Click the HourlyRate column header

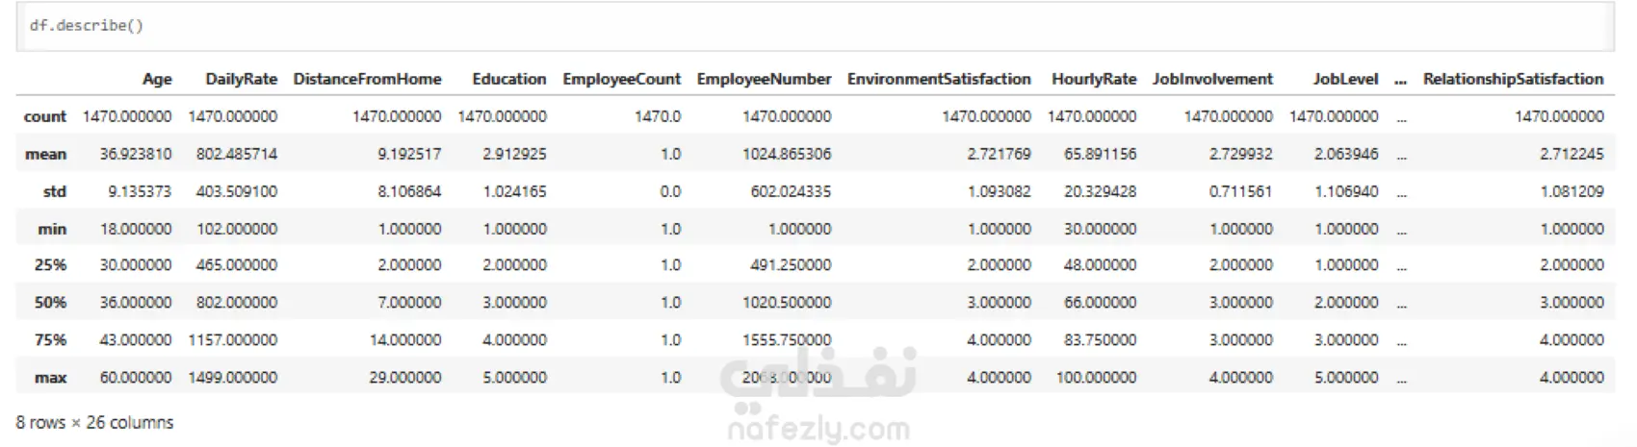(x=1094, y=80)
